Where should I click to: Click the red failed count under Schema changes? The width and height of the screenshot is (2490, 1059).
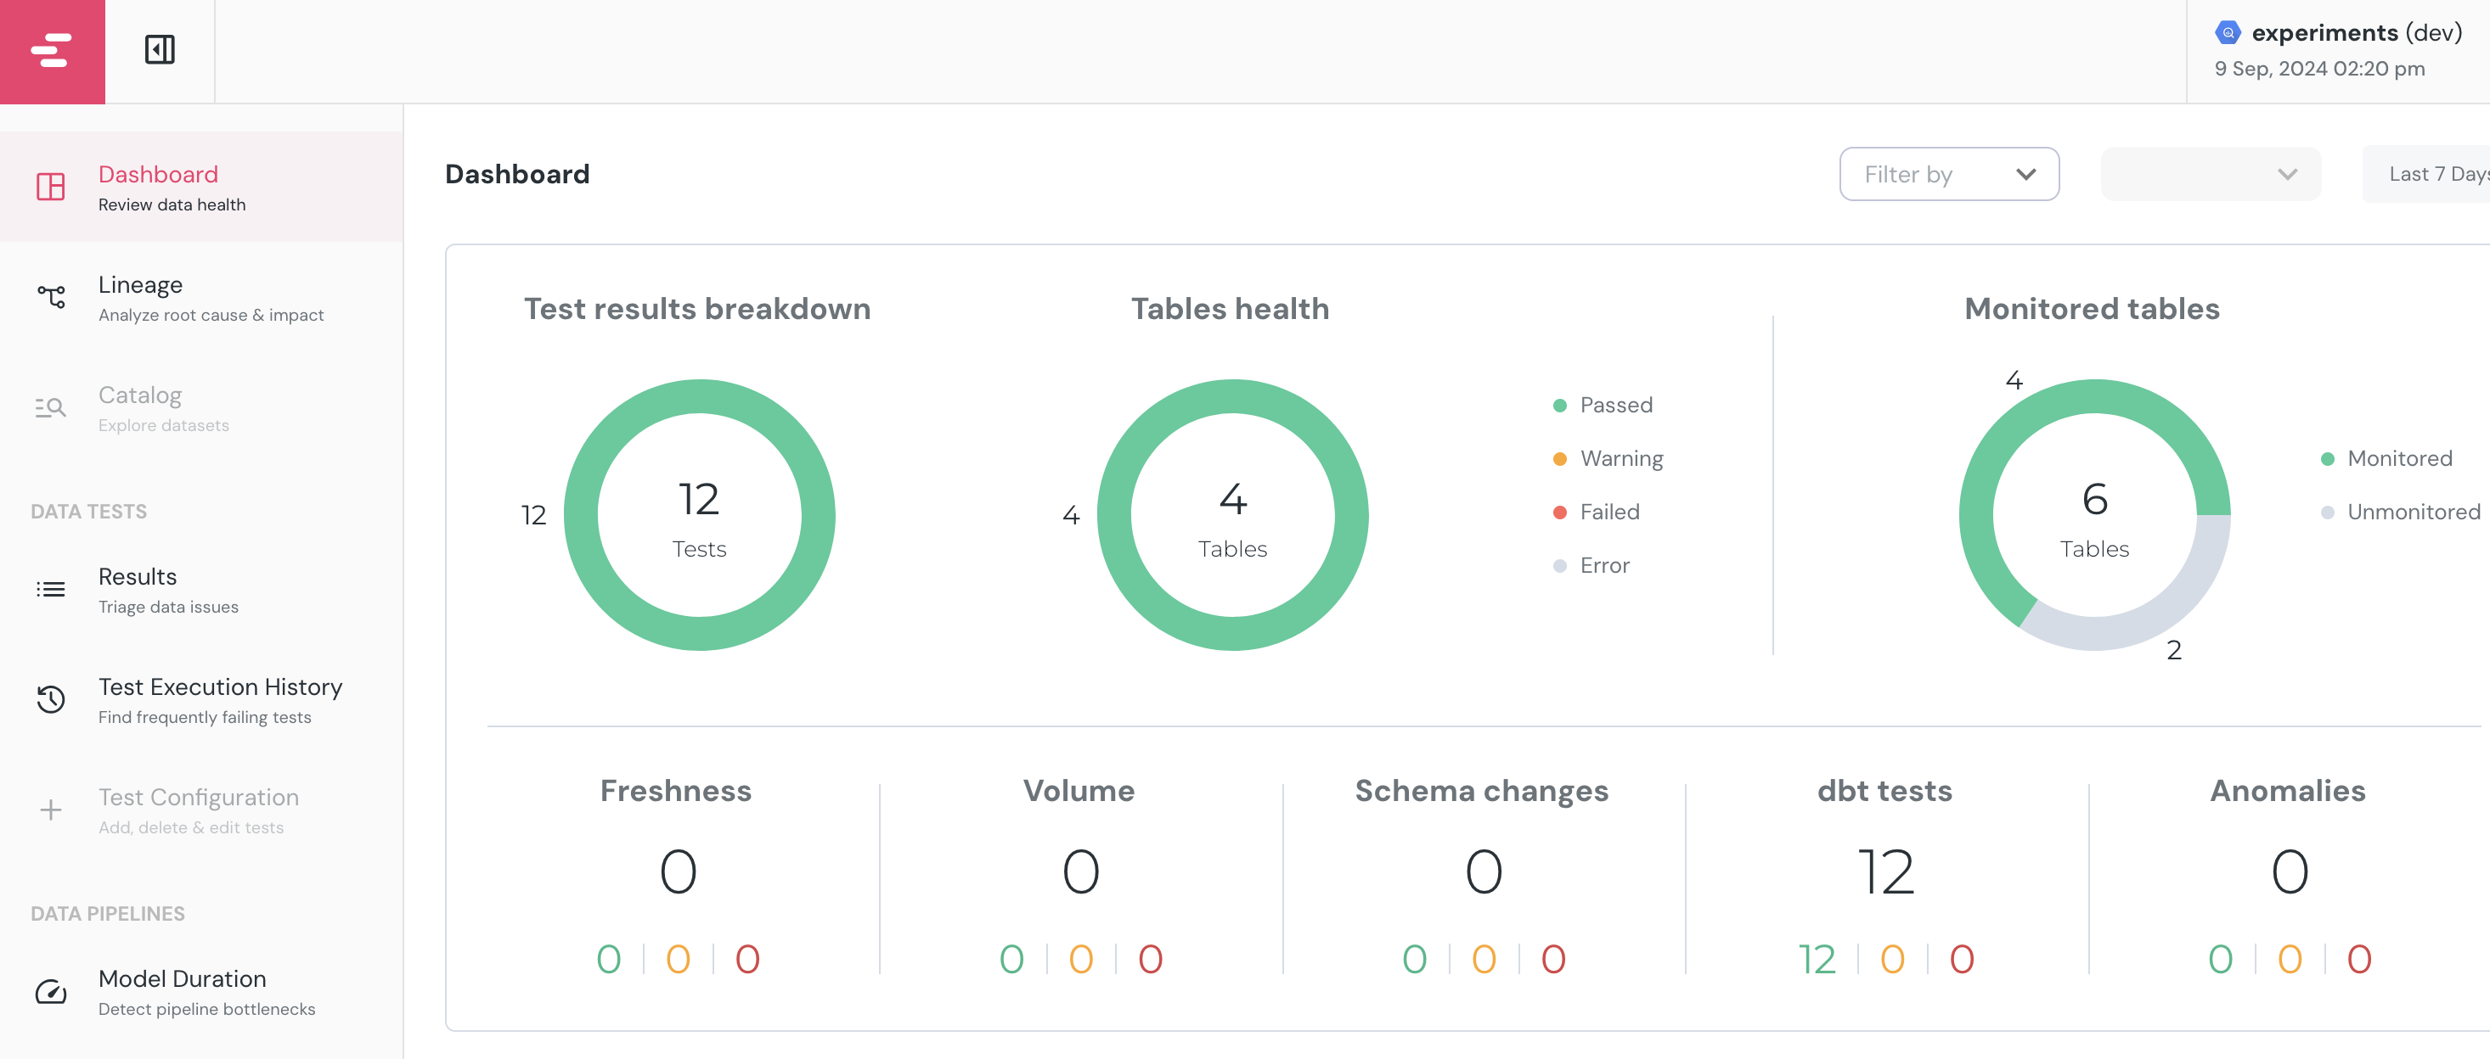point(1553,959)
